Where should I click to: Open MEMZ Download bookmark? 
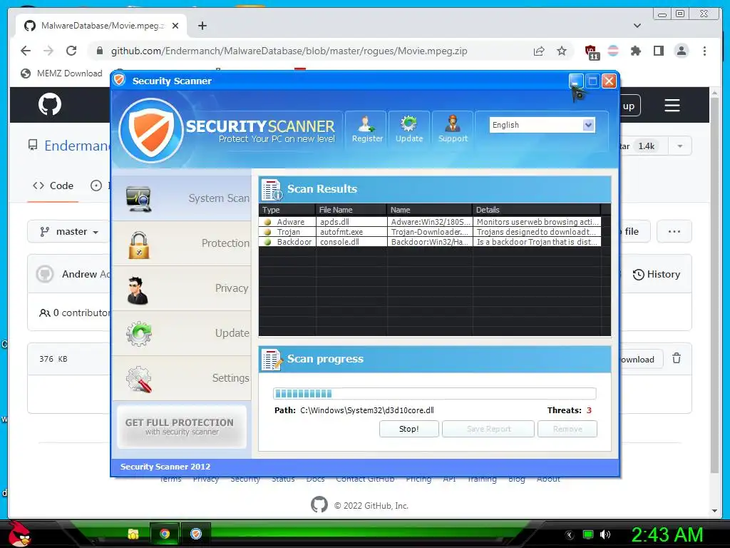pos(61,73)
